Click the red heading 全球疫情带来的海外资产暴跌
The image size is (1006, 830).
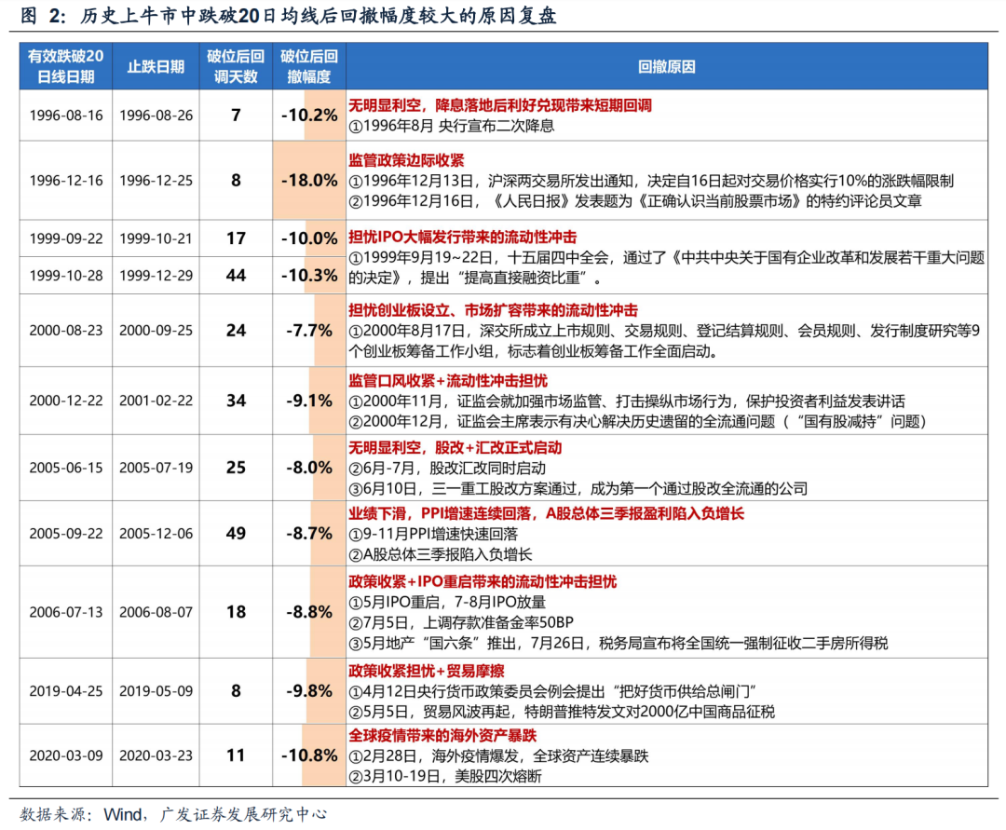pyautogui.click(x=441, y=734)
